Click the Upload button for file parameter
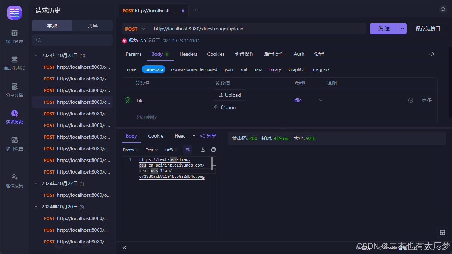The width and height of the screenshot is (452, 254). coord(229,95)
